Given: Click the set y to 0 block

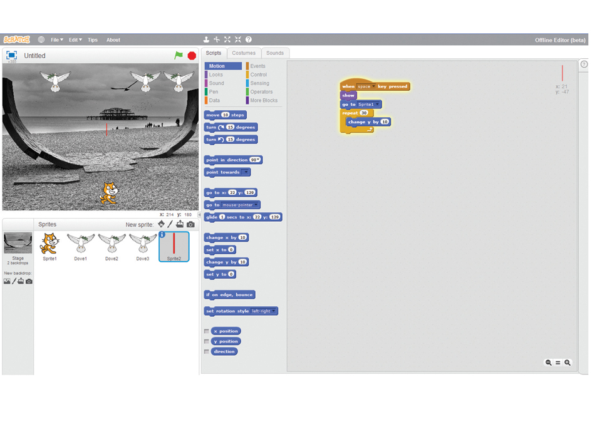Looking at the screenshot, I should point(220,274).
